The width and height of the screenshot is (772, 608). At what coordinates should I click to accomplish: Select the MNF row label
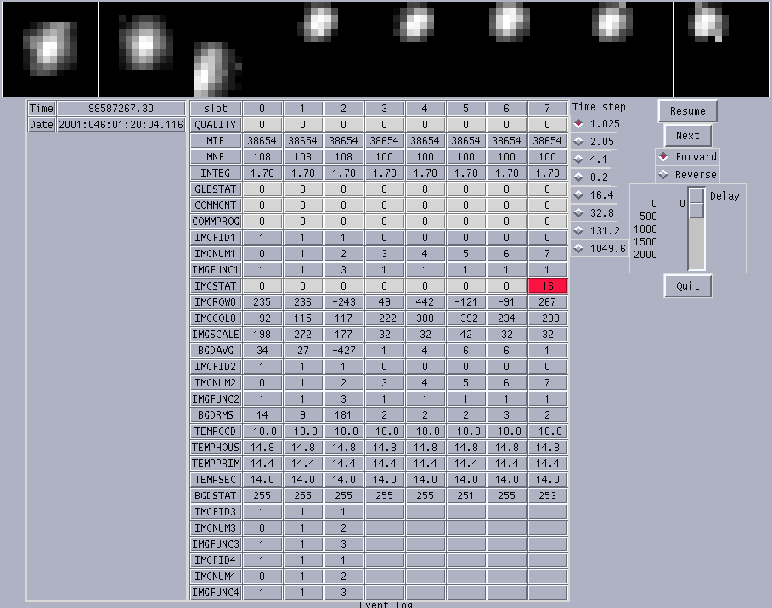[x=216, y=156]
